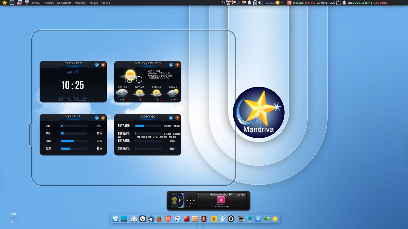Open the Fichiers menu item

(49, 3)
